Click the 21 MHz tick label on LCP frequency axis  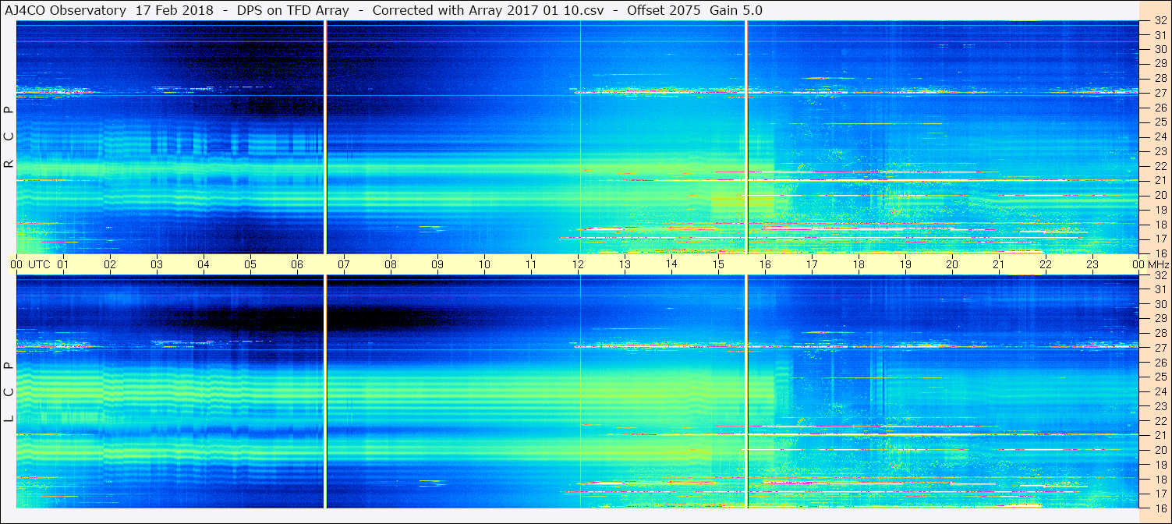click(1160, 435)
